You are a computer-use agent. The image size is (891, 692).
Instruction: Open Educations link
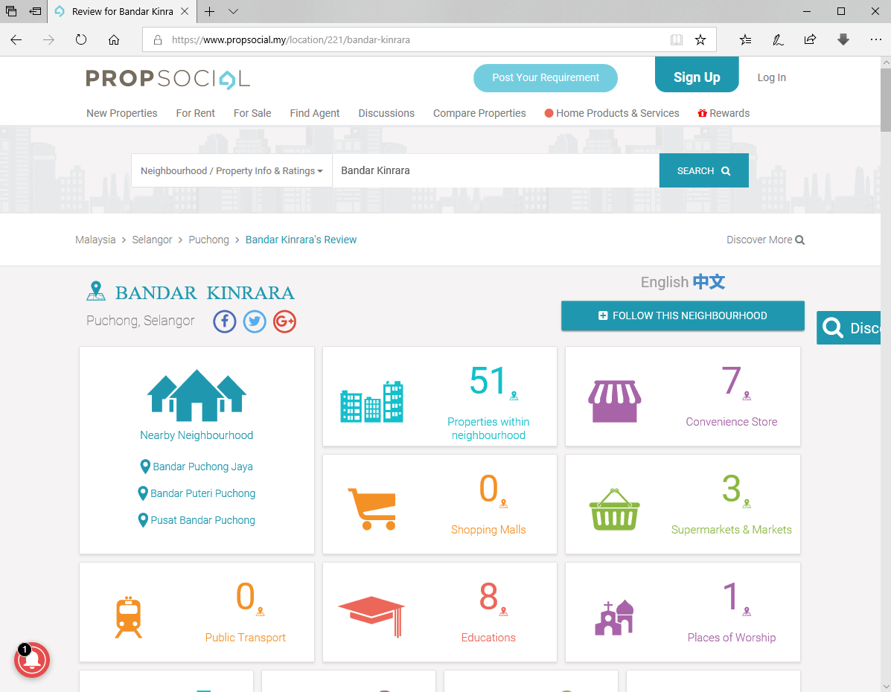(488, 638)
